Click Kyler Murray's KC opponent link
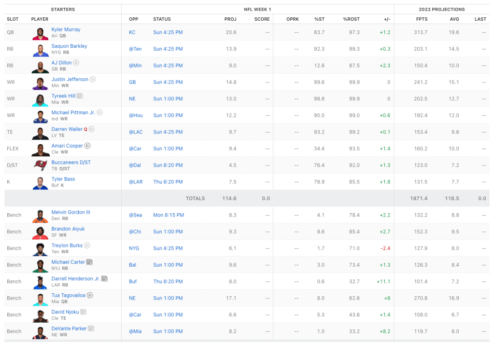The height and width of the screenshot is (342, 494). tap(132, 32)
